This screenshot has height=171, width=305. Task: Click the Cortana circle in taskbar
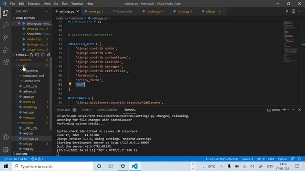coord(99,166)
